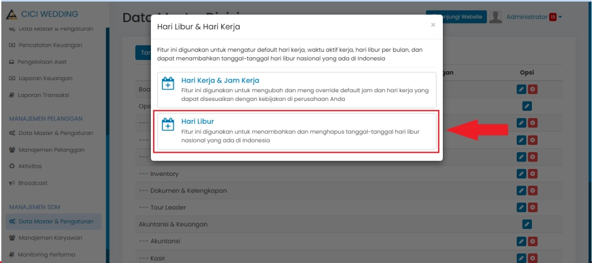Click the edit pencil icon of the --- Akuntansi row
The image size is (592, 263).
(x=521, y=241)
